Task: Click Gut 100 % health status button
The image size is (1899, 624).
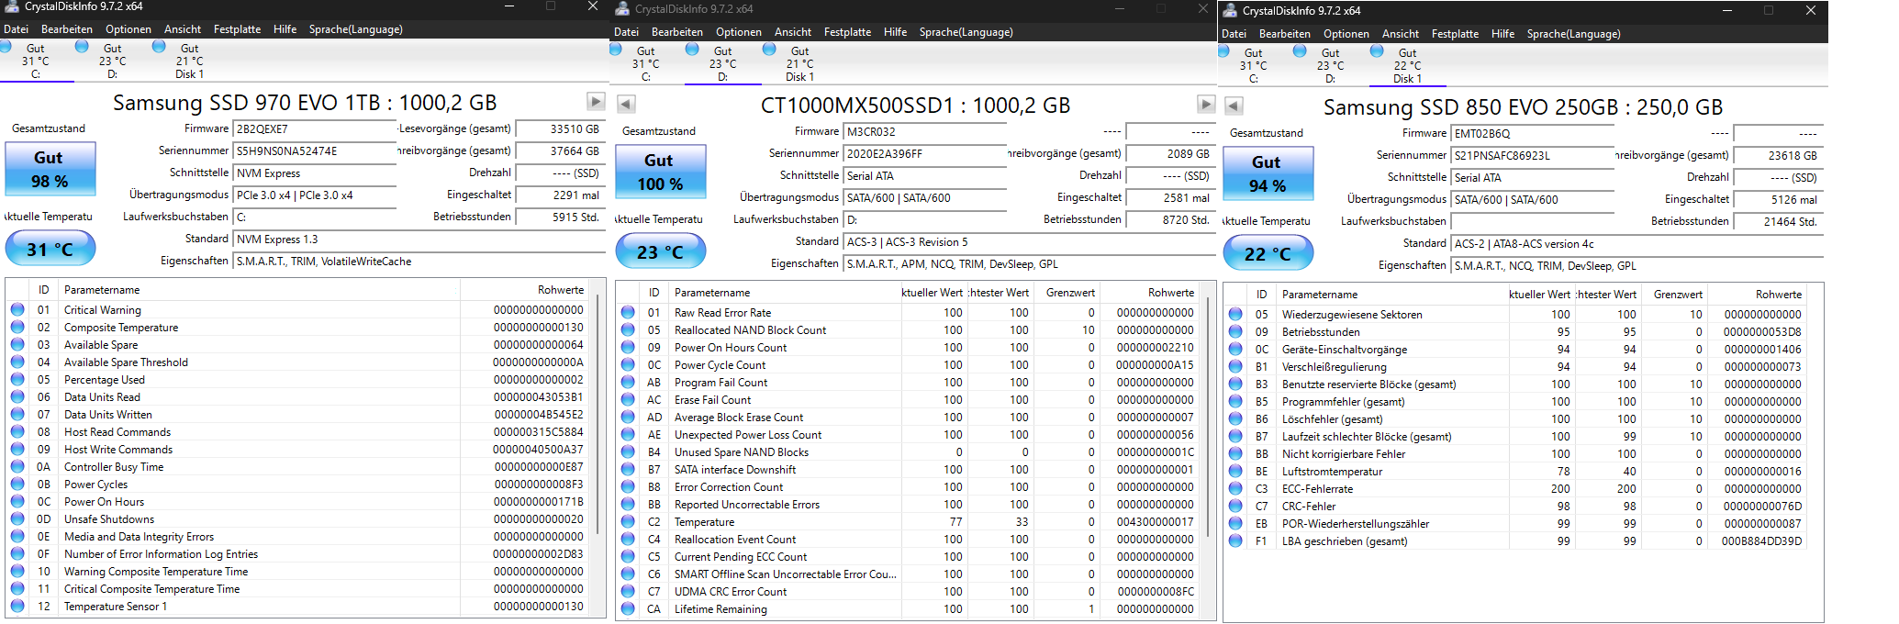Action: [x=659, y=172]
